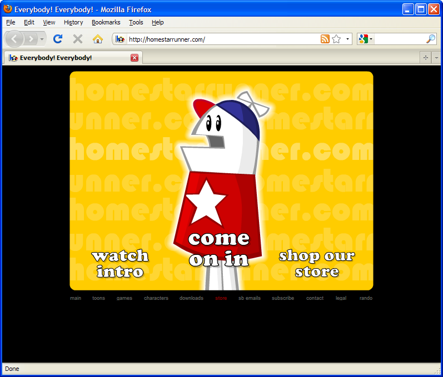This screenshot has height=377, width=443.
Task: Click the watch intro link
Action: (x=120, y=264)
